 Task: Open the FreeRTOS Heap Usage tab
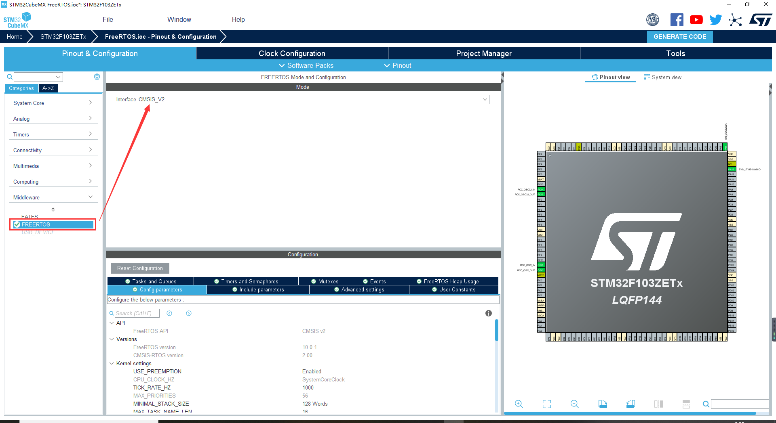point(448,281)
